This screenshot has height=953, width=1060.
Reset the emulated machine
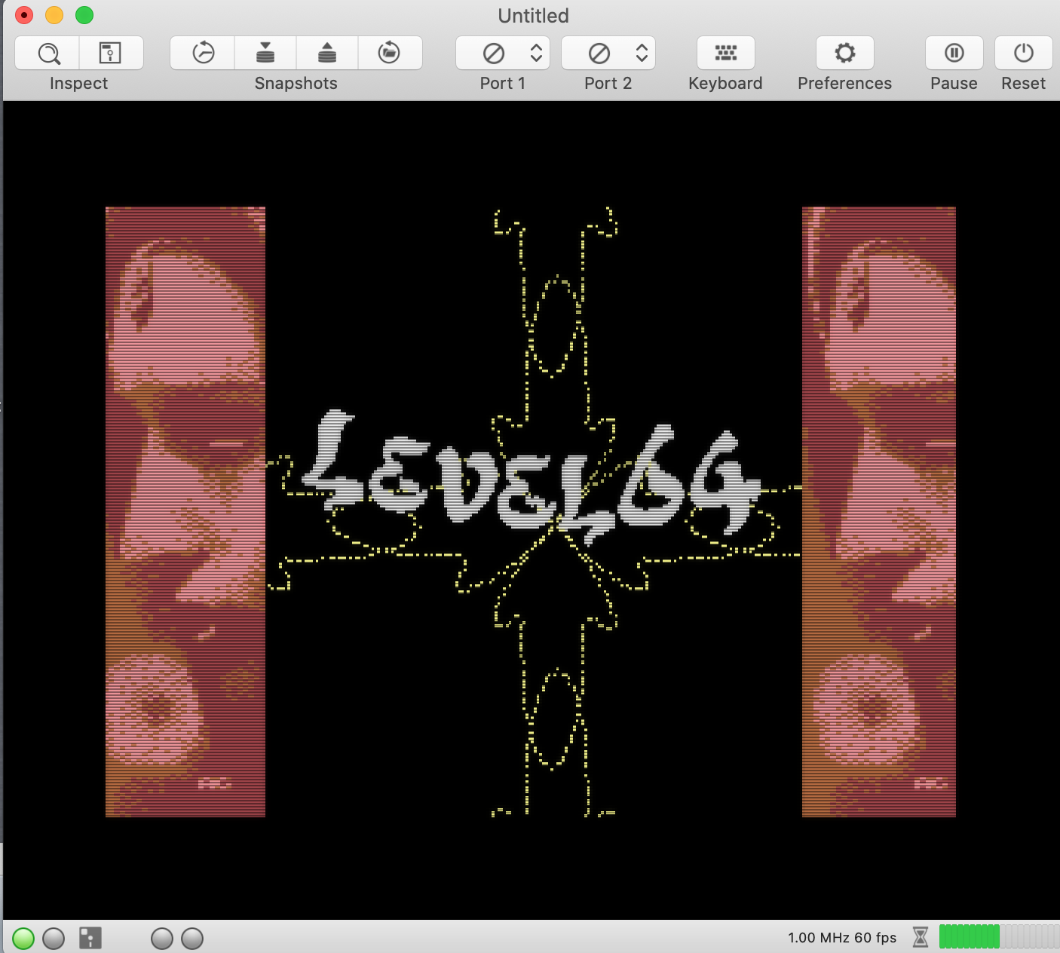[1023, 53]
